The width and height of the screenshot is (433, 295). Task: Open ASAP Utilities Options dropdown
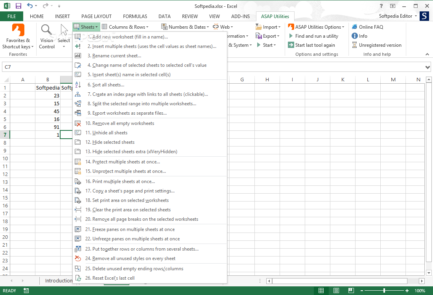316,27
